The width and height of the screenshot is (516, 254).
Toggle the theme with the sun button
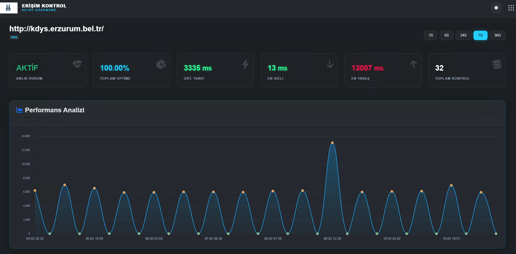tap(496, 8)
